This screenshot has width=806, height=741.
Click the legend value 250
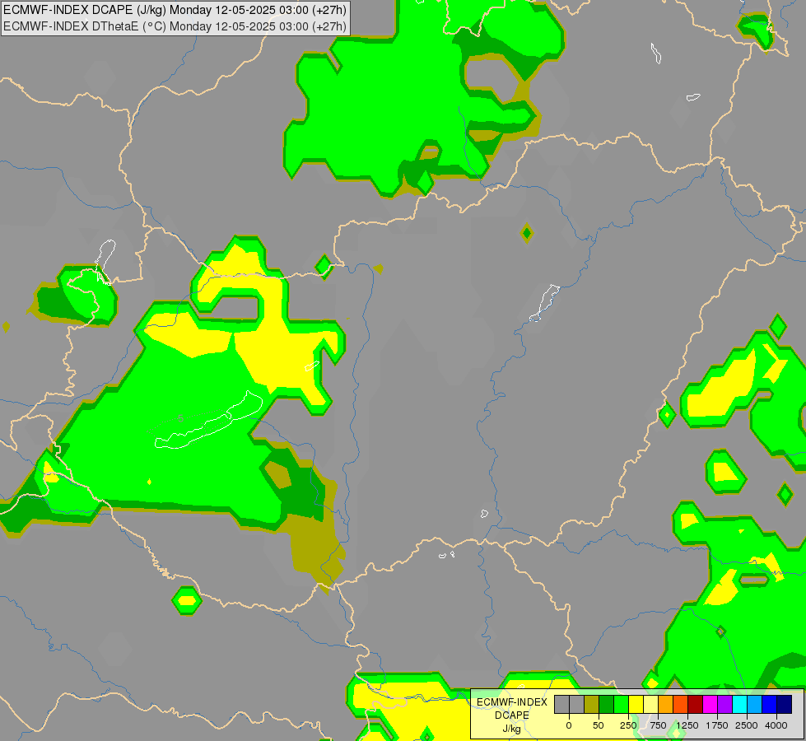(628, 725)
